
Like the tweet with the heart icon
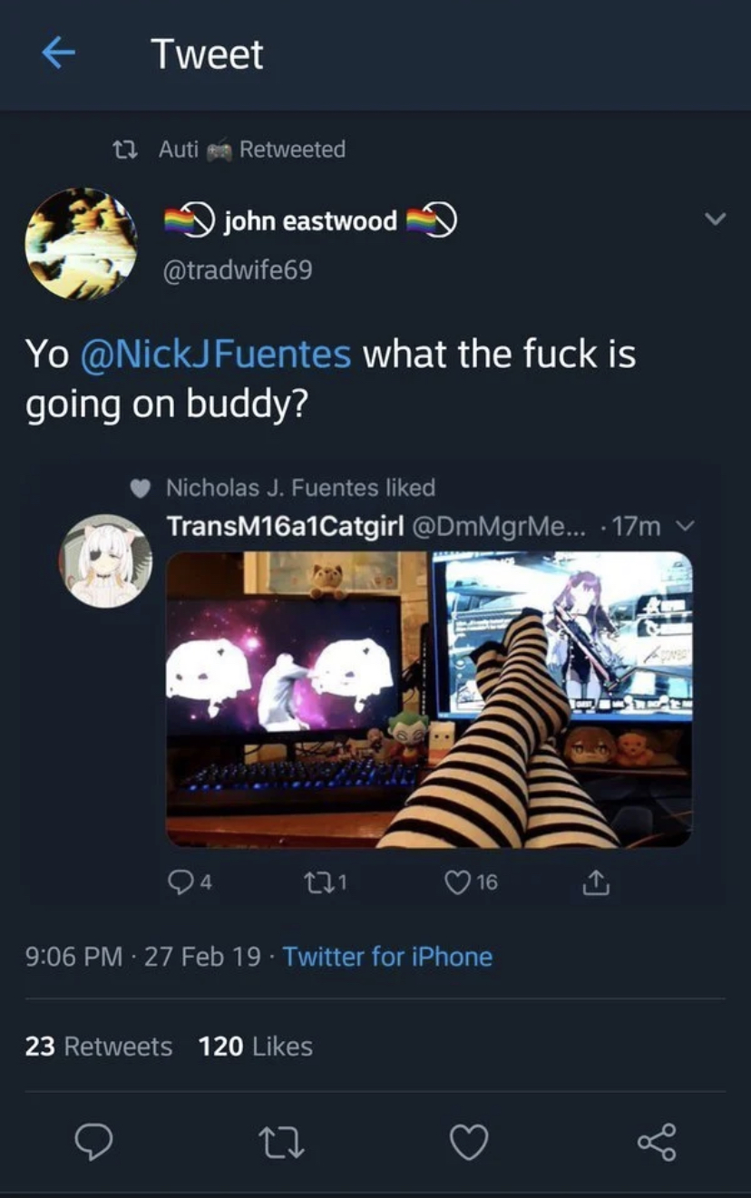click(470, 1142)
